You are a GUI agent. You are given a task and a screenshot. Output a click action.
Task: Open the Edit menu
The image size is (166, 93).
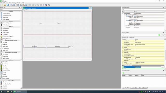4,3
